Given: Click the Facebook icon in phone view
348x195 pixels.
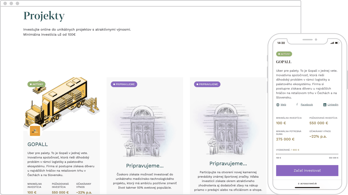Looking at the screenshot, I should click(x=297, y=104).
